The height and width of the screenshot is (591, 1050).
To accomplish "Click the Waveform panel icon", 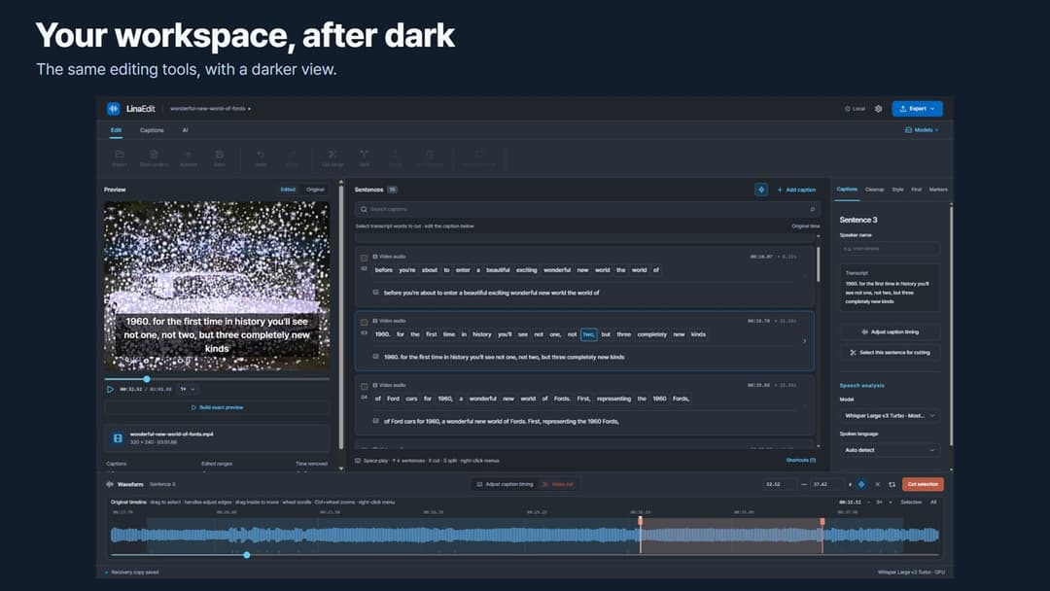I will coord(110,484).
